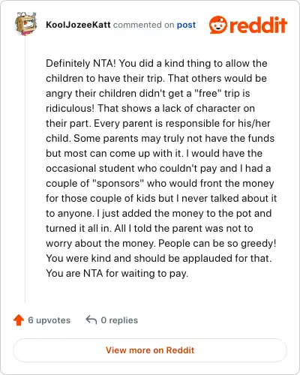Image resolution: width=300 pixels, height=375 pixels.
Task: Click the quoted word "sponsors" in comment
Action: 118,183
